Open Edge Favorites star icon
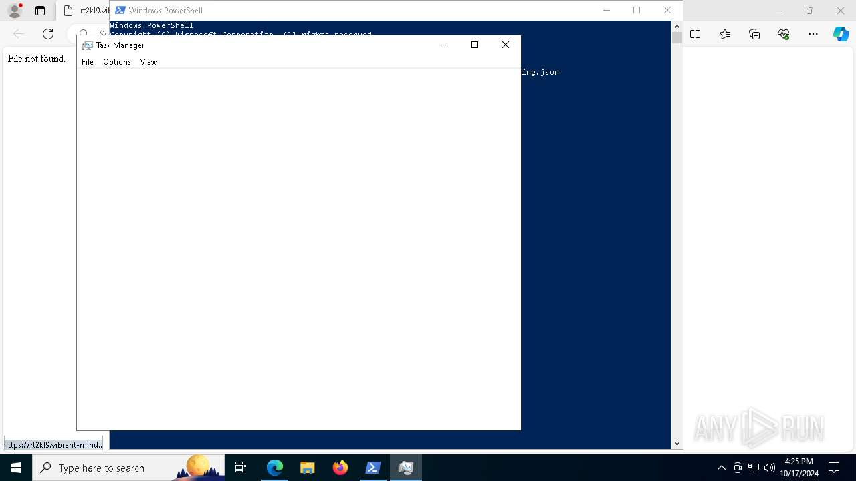The width and height of the screenshot is (856, 481). pos(725,34)
